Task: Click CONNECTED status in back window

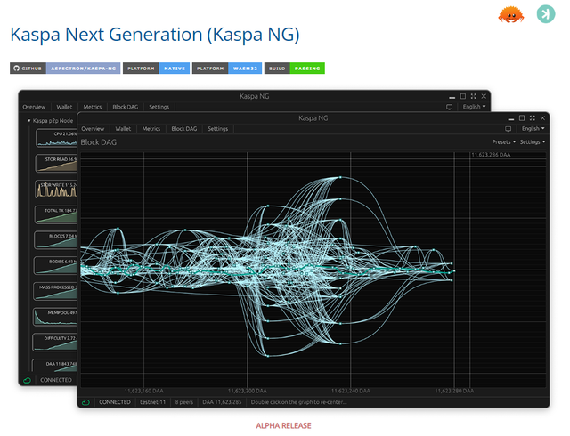Action: click(56, 380)
